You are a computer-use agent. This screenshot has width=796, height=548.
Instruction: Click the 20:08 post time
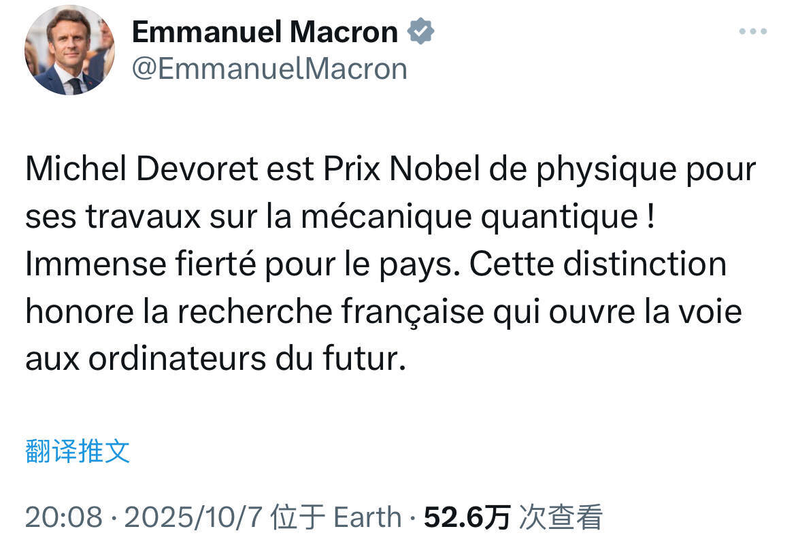coord(64,518)
